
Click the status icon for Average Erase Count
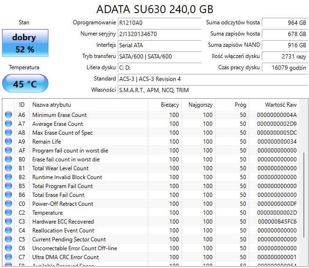click(8, 123)
